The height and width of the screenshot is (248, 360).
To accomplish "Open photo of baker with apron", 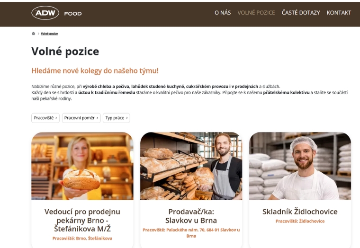I will point(191,166).
